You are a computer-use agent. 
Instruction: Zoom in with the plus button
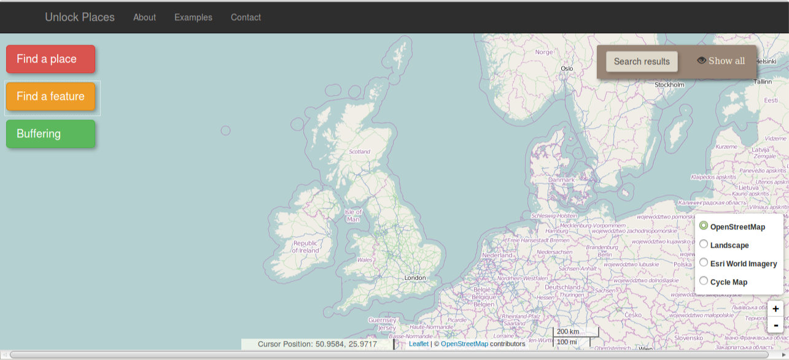click(775, 309)
